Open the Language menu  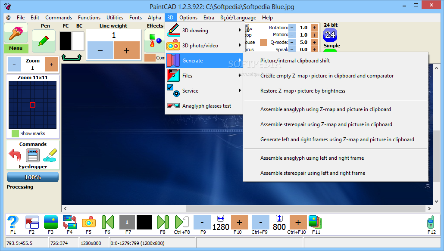(x=238, y=18)
